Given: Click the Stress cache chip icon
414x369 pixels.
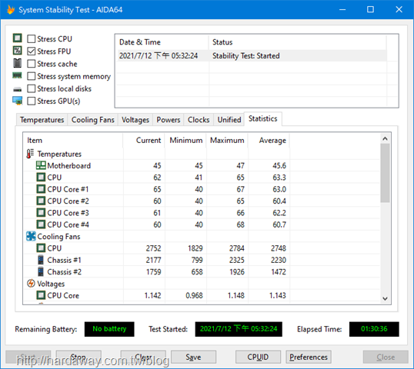Looking at the screenshot, I should [18, 63].
